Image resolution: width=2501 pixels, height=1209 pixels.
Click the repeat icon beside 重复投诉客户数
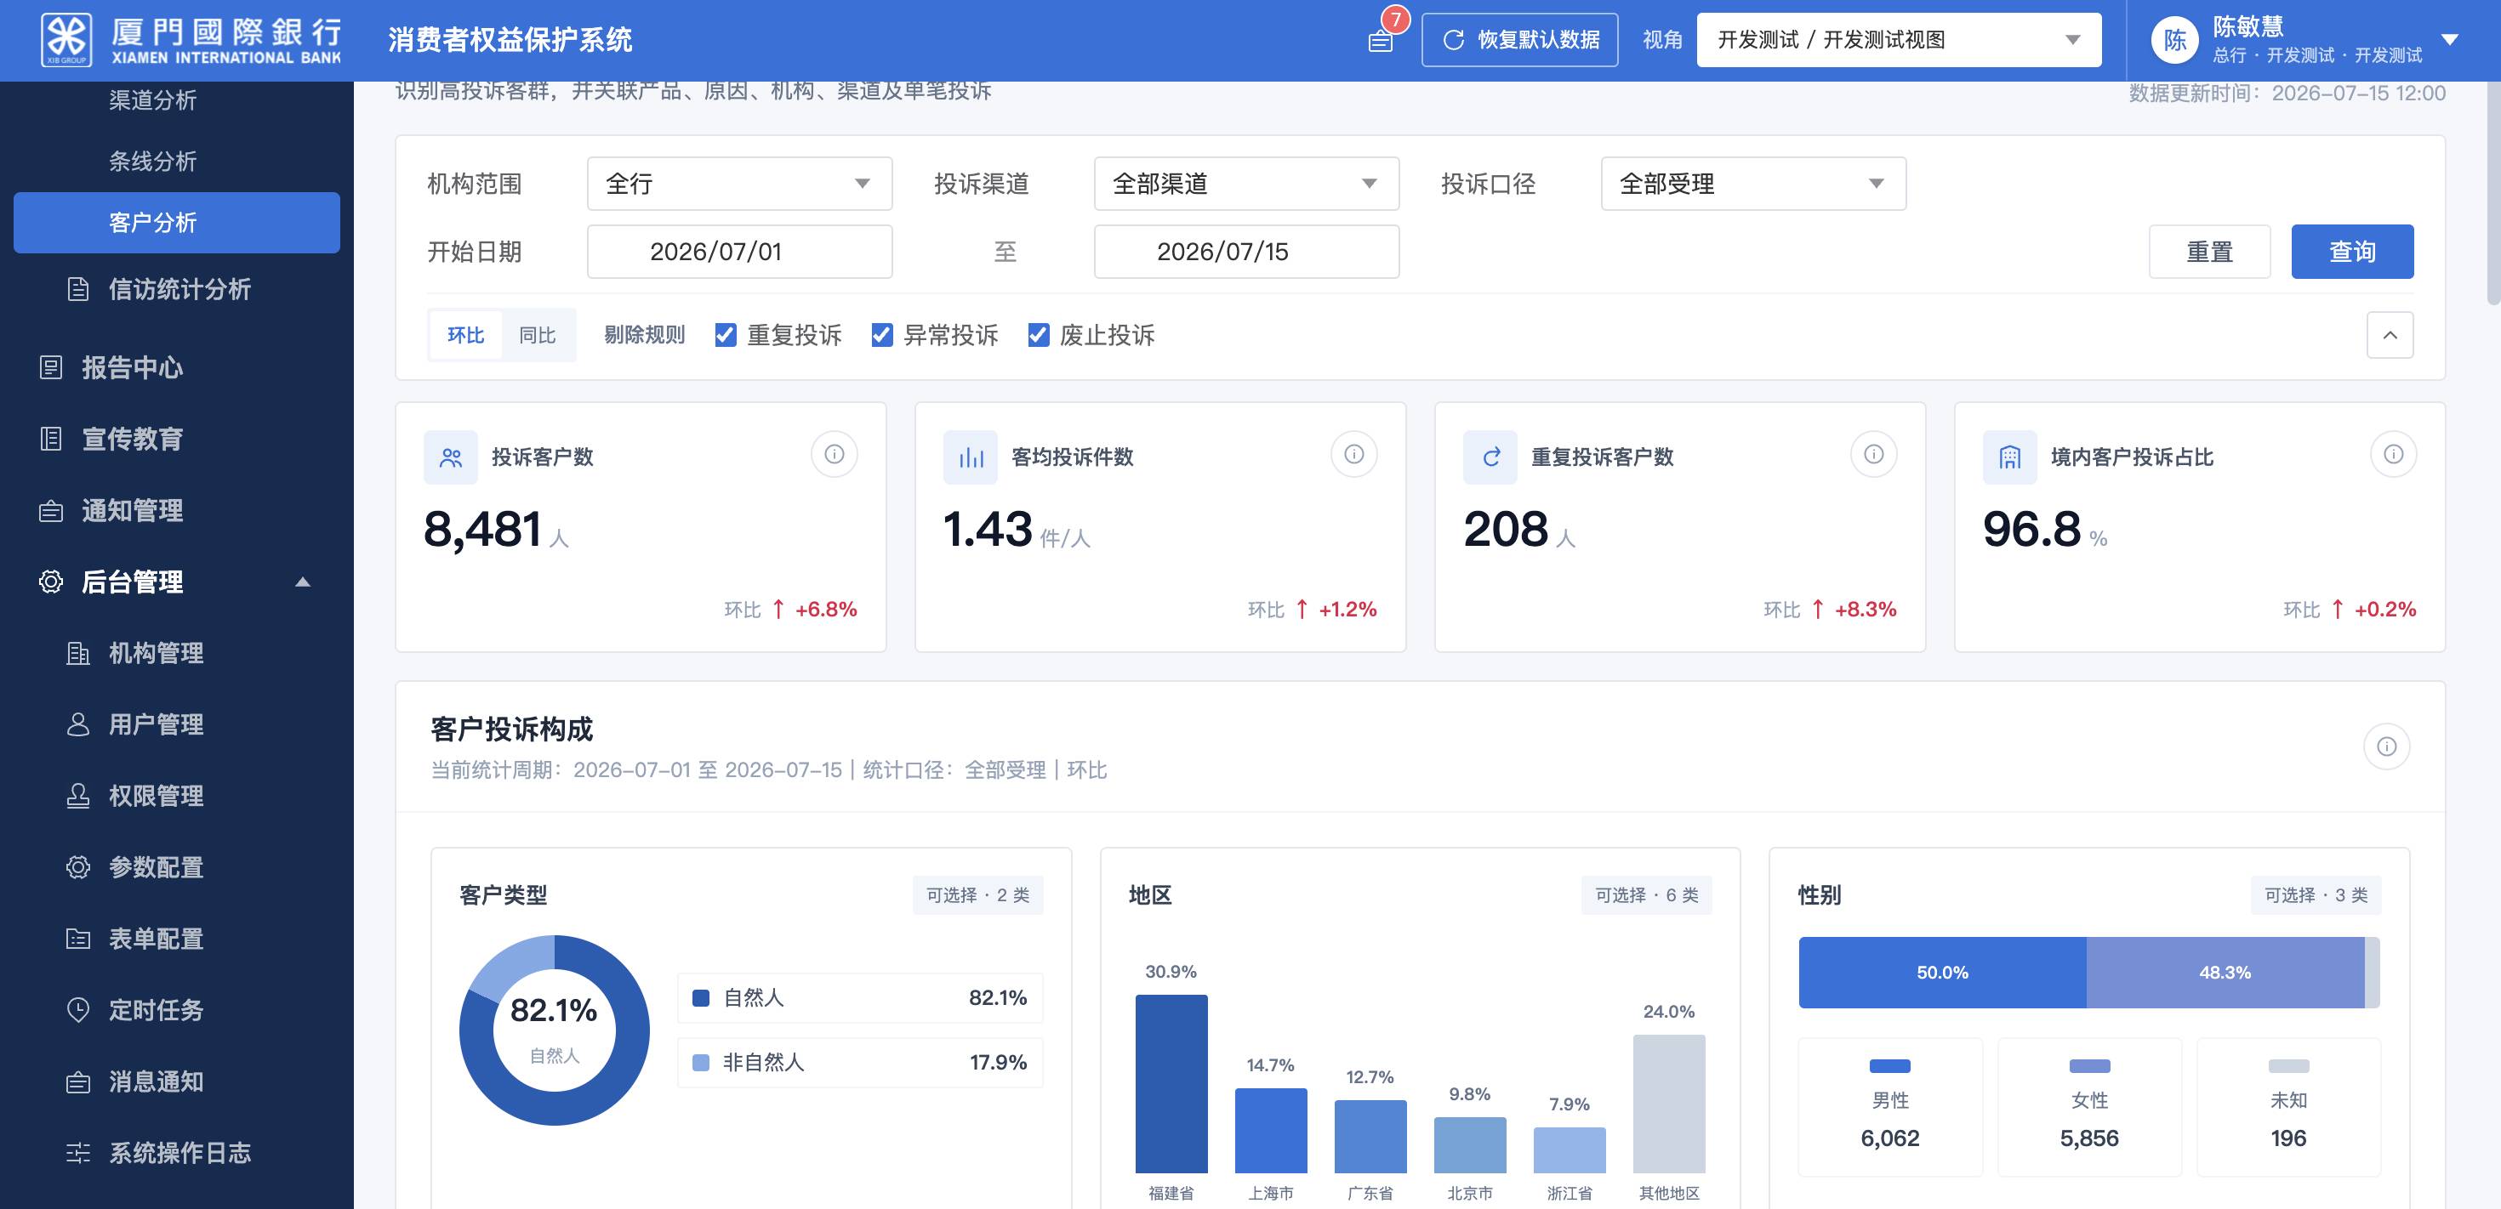1490,457
